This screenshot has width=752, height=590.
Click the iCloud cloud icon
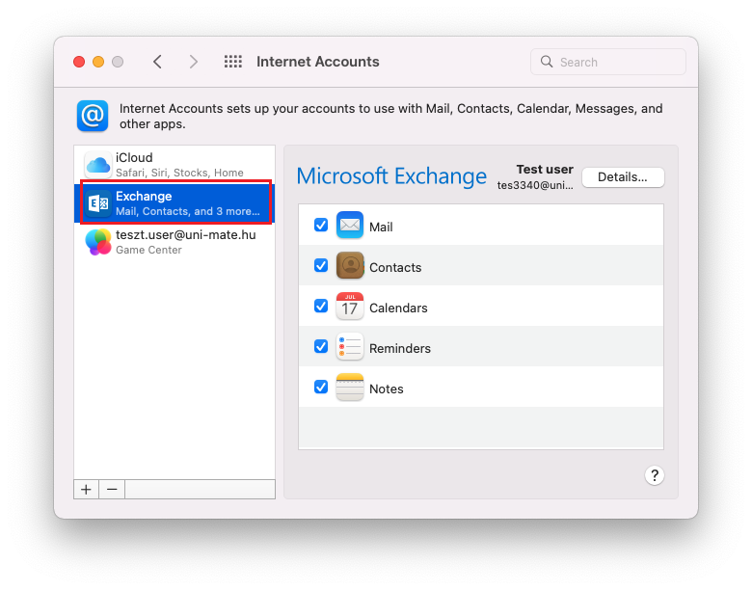[x=98, y=165]
